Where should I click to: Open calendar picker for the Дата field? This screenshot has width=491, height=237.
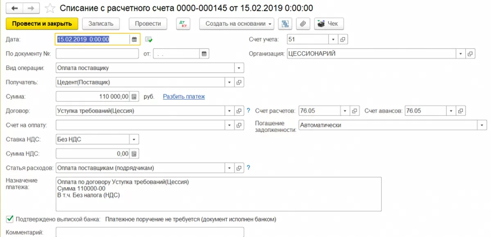pos(134,40)
